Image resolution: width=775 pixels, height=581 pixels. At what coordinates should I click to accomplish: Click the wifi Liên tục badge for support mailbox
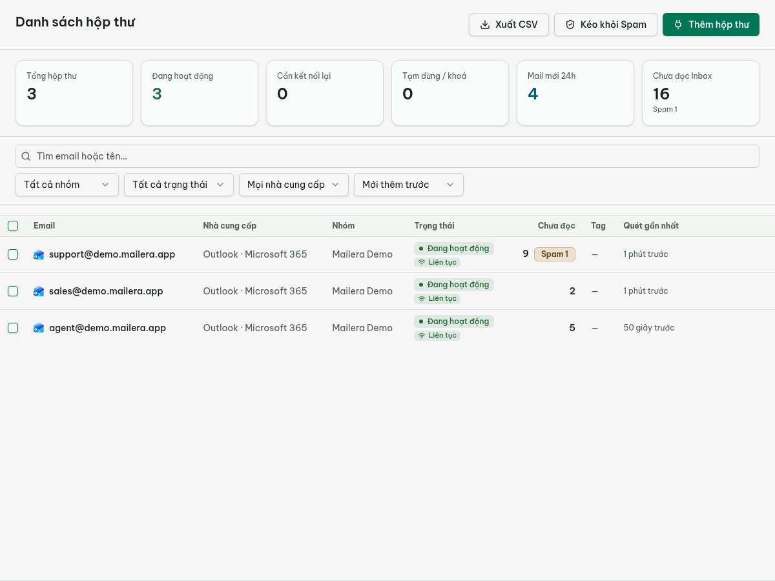437,262
